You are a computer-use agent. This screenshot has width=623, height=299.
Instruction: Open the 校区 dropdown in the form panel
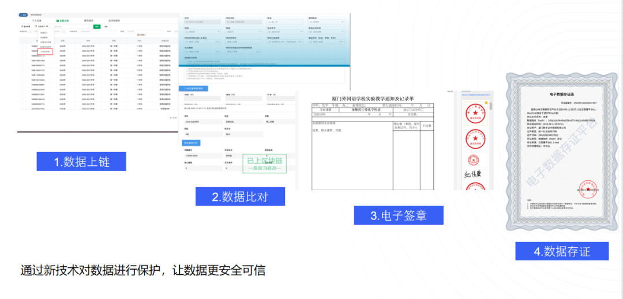point(202,32)
